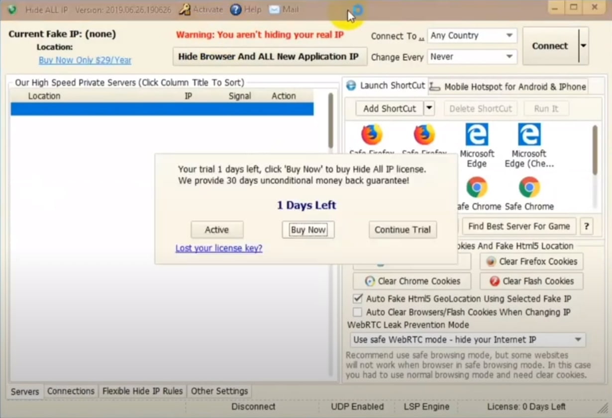Launch the left Safe Chrome shortcut icon

(477, 187)
